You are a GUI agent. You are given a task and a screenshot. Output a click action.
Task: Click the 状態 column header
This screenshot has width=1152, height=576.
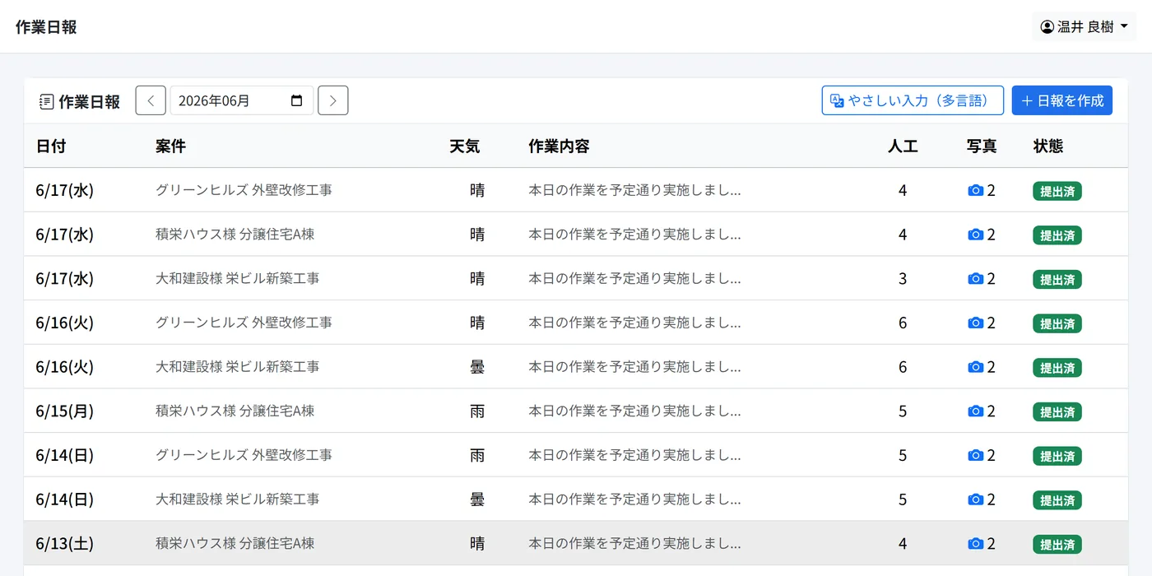(x=1048, y=146)
